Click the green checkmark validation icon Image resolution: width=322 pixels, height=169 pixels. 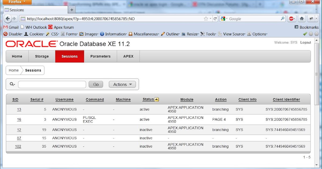305,34
